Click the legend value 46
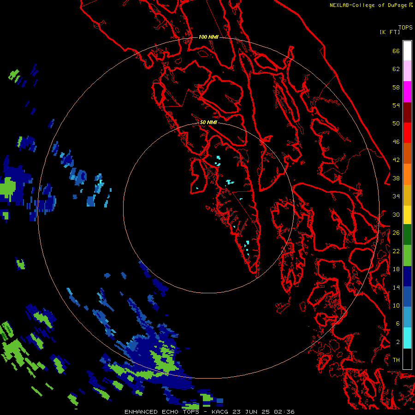This screenshot has height=415, width=415. 396,142
